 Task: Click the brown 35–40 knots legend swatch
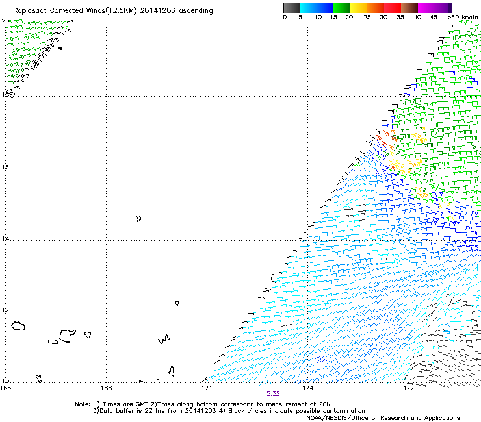click(x=409, y=8)
